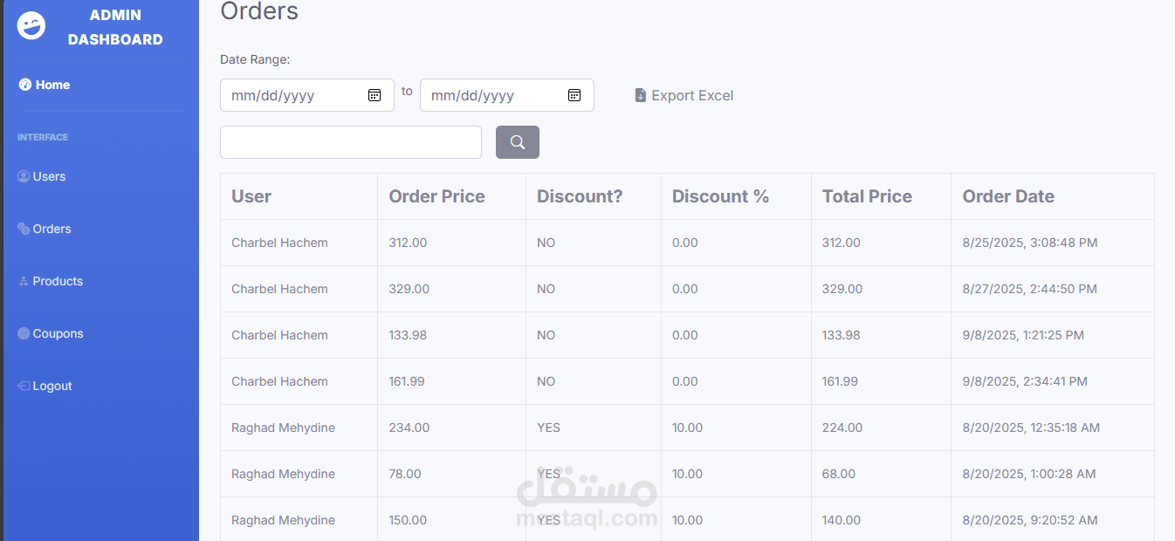
Task: Click the Order Date column header
Action: 1008,196
